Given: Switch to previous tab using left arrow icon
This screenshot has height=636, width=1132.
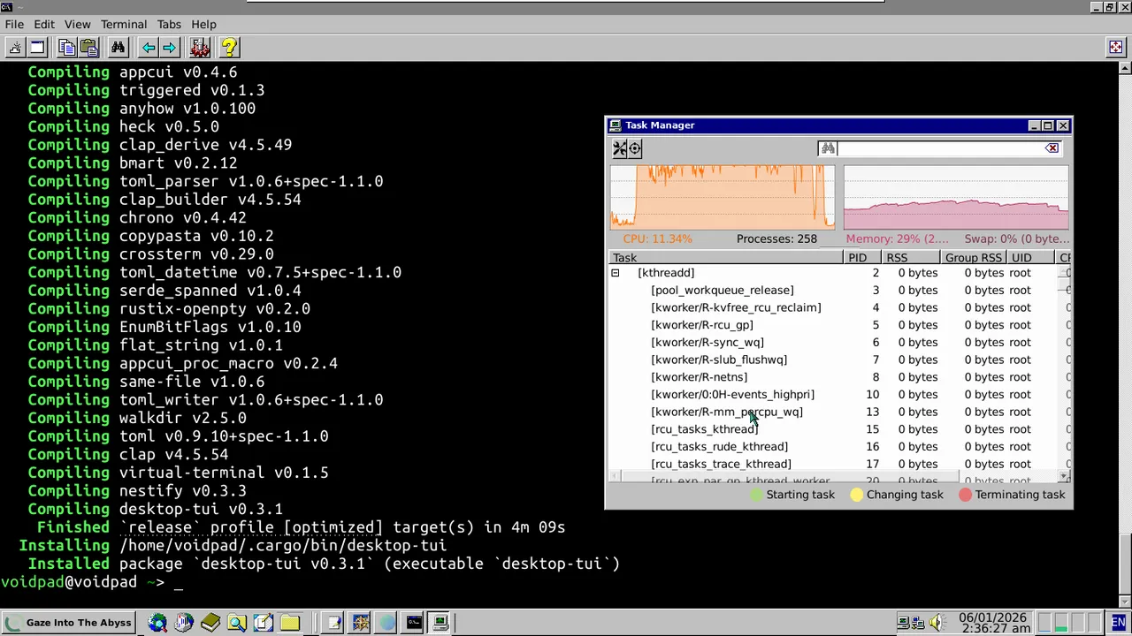Looking at the screenshot, I should click(x=149, y=48).
